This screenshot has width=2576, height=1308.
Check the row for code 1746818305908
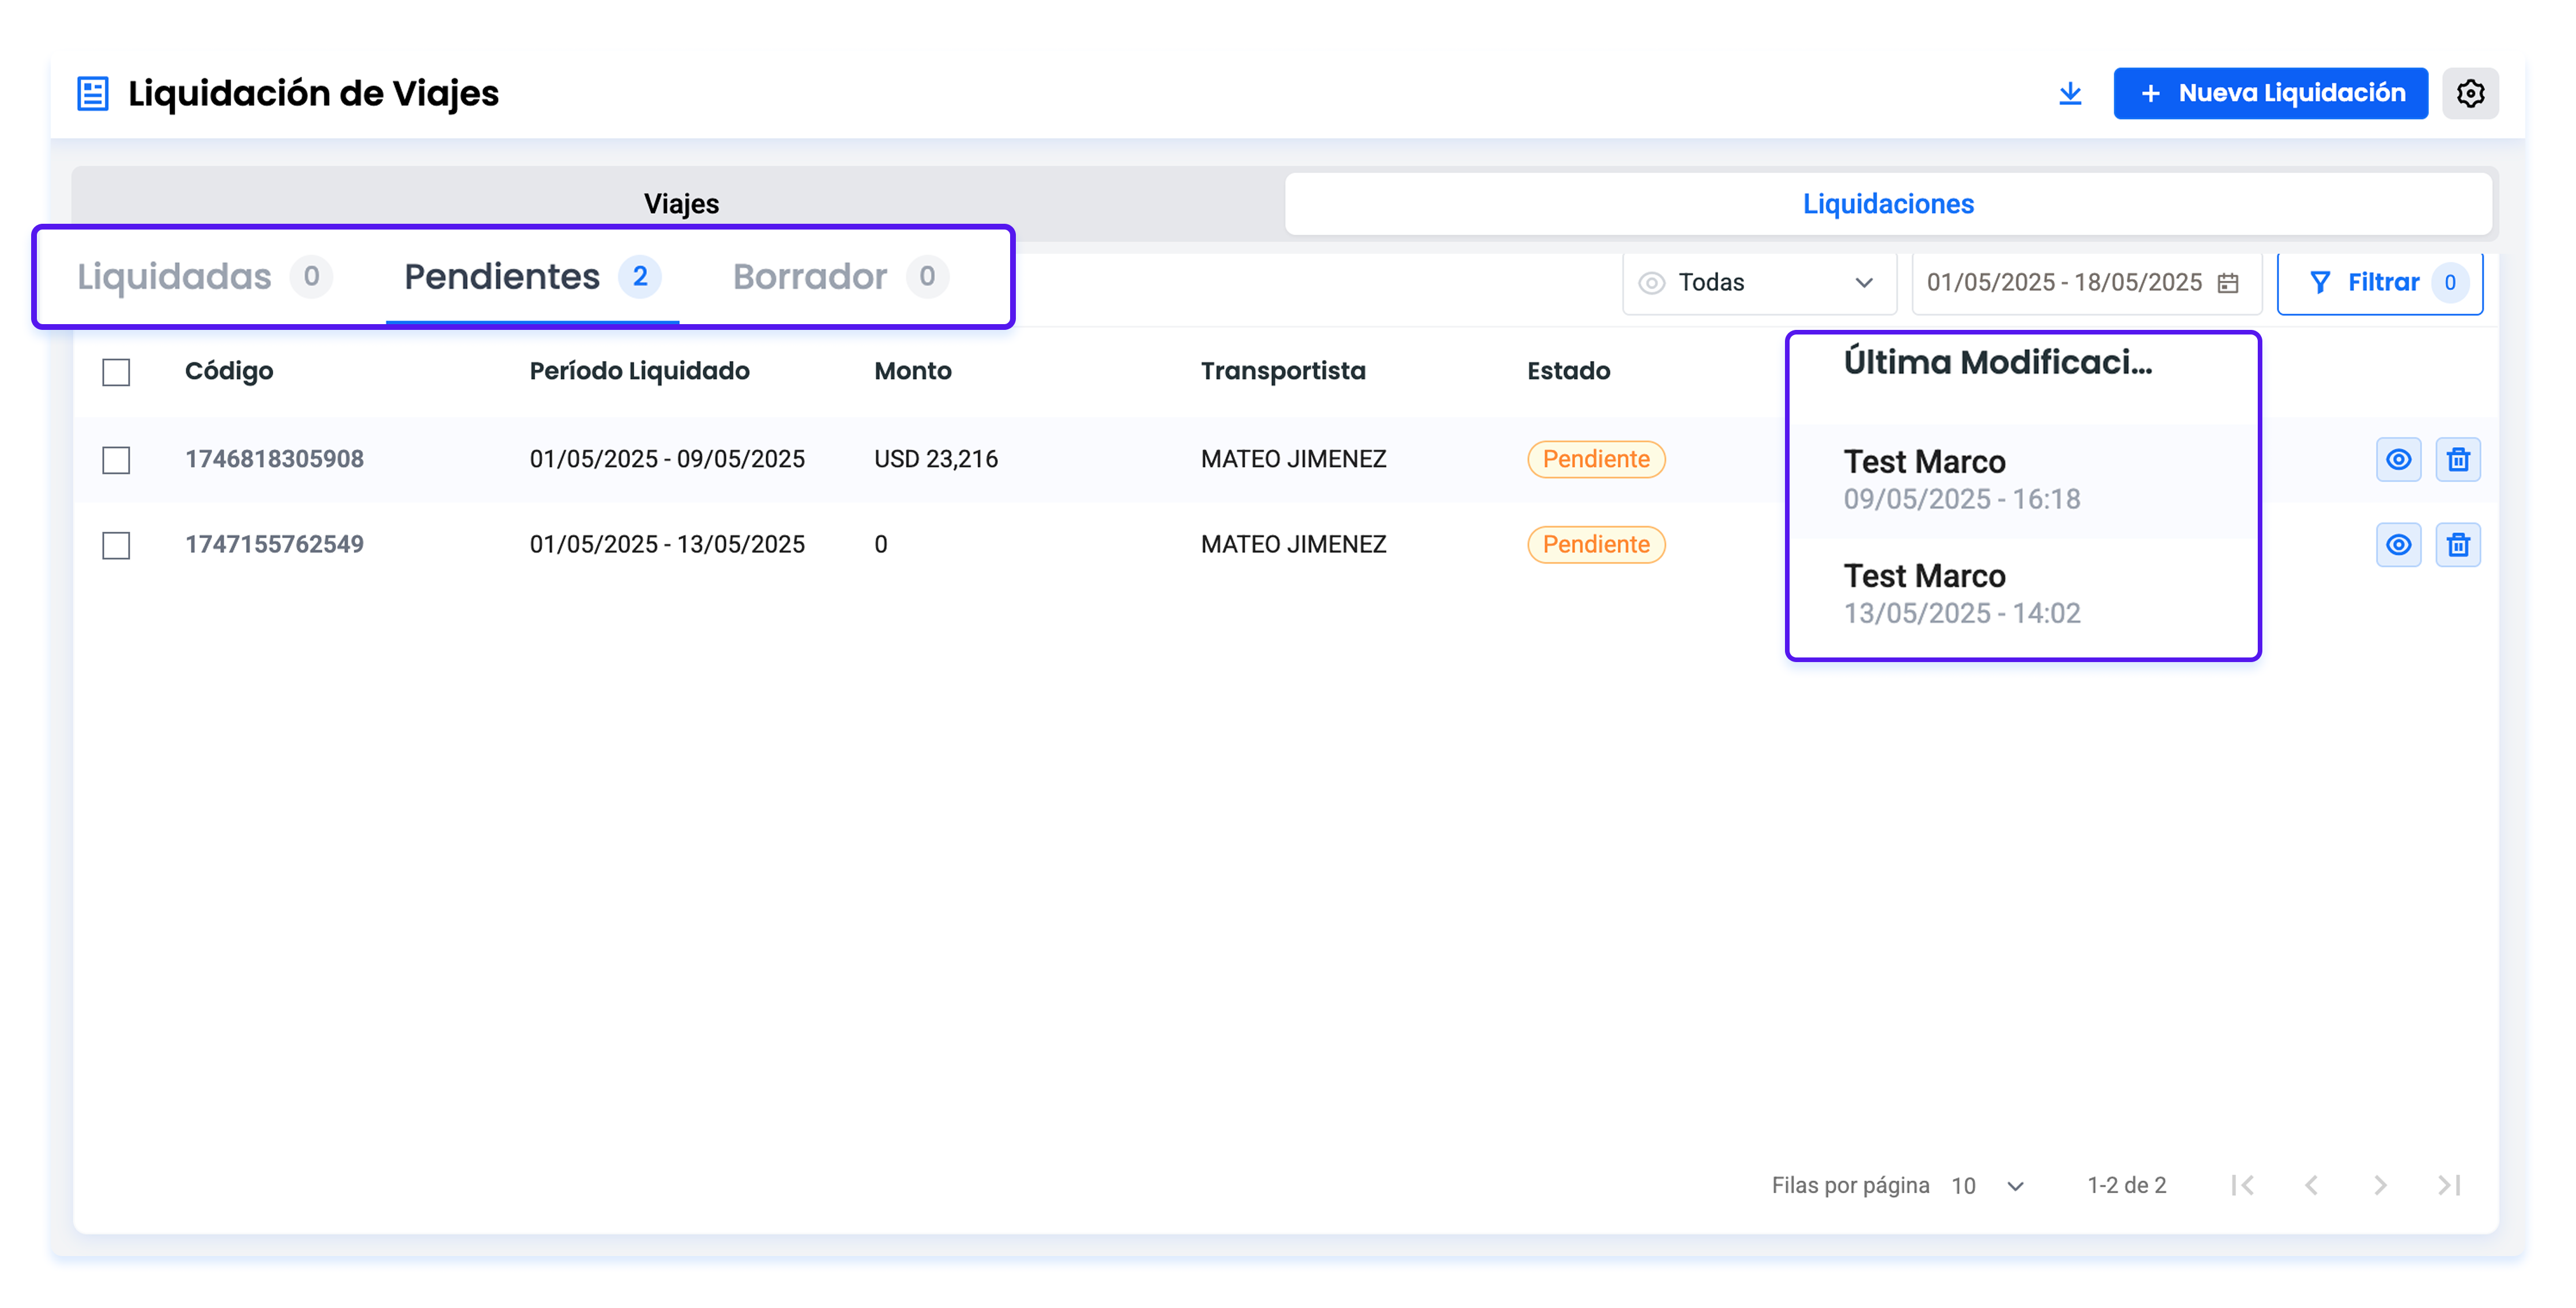pos(116,460)
